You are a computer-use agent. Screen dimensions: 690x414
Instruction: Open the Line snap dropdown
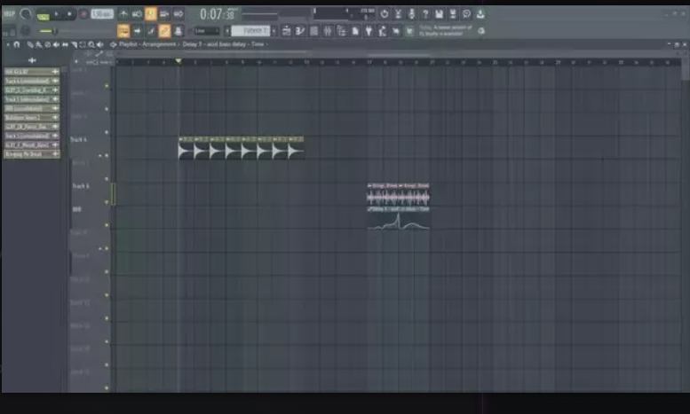[206, 31]
